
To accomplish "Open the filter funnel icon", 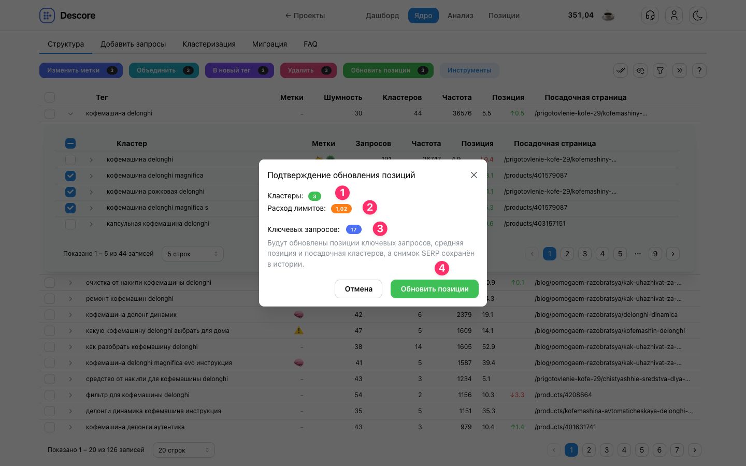I will tap(660, 70).
